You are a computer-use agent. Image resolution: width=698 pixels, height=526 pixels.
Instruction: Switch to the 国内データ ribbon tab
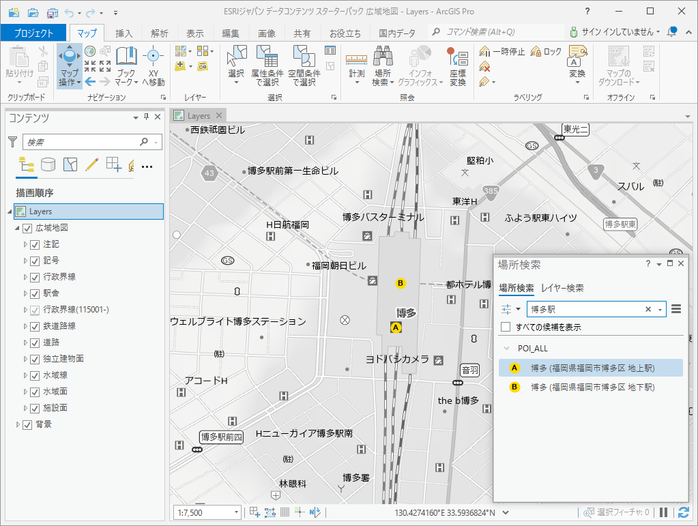point(397,33)
